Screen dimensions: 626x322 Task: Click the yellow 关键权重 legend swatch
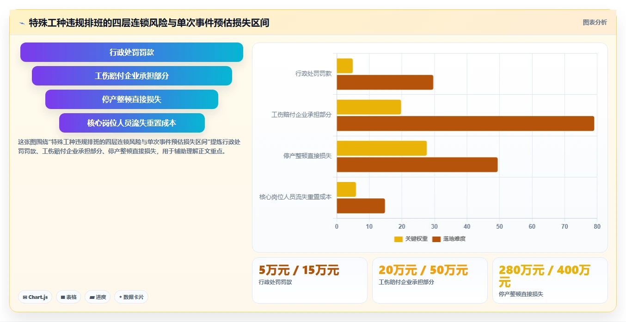click(399, 239)
